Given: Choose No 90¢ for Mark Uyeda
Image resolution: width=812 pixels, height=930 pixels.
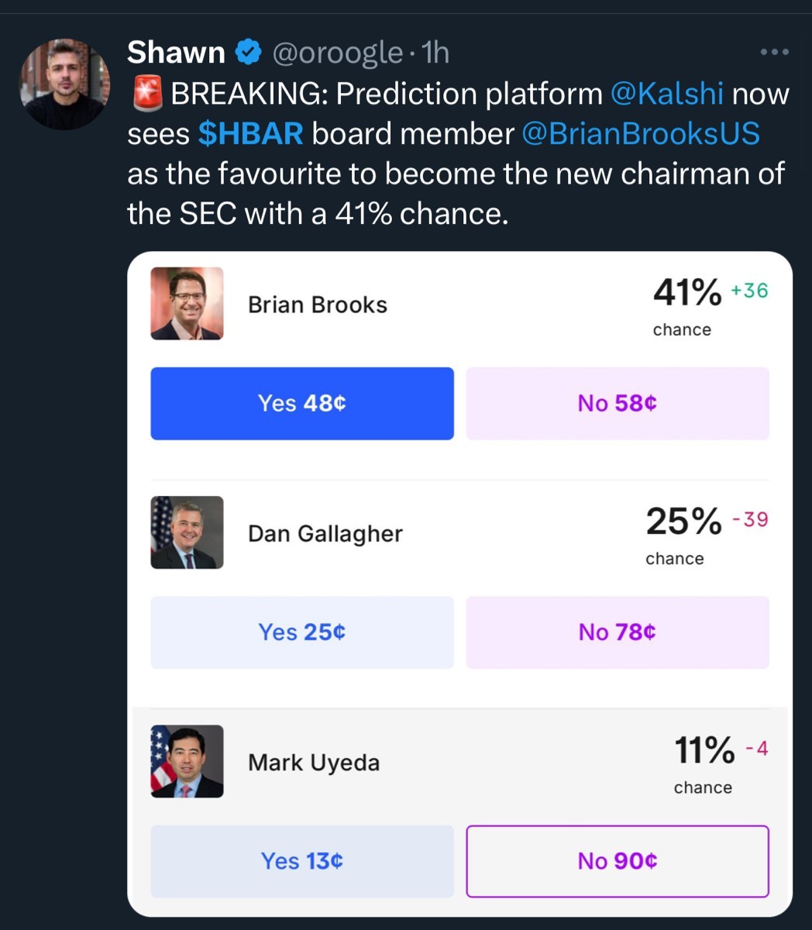Looking at the screenshot, I should (x=618, y=861).
